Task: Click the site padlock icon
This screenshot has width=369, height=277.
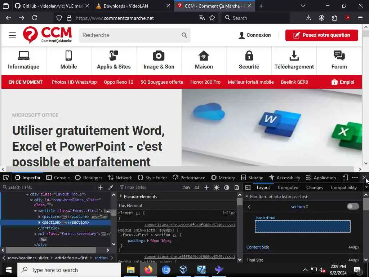Action: coord(69,18)
